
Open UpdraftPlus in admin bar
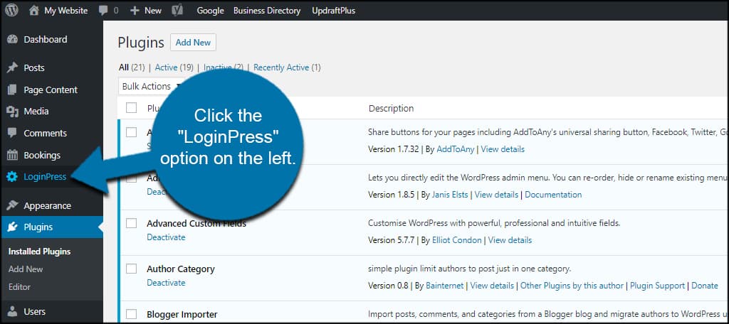[x=332, y=10]
